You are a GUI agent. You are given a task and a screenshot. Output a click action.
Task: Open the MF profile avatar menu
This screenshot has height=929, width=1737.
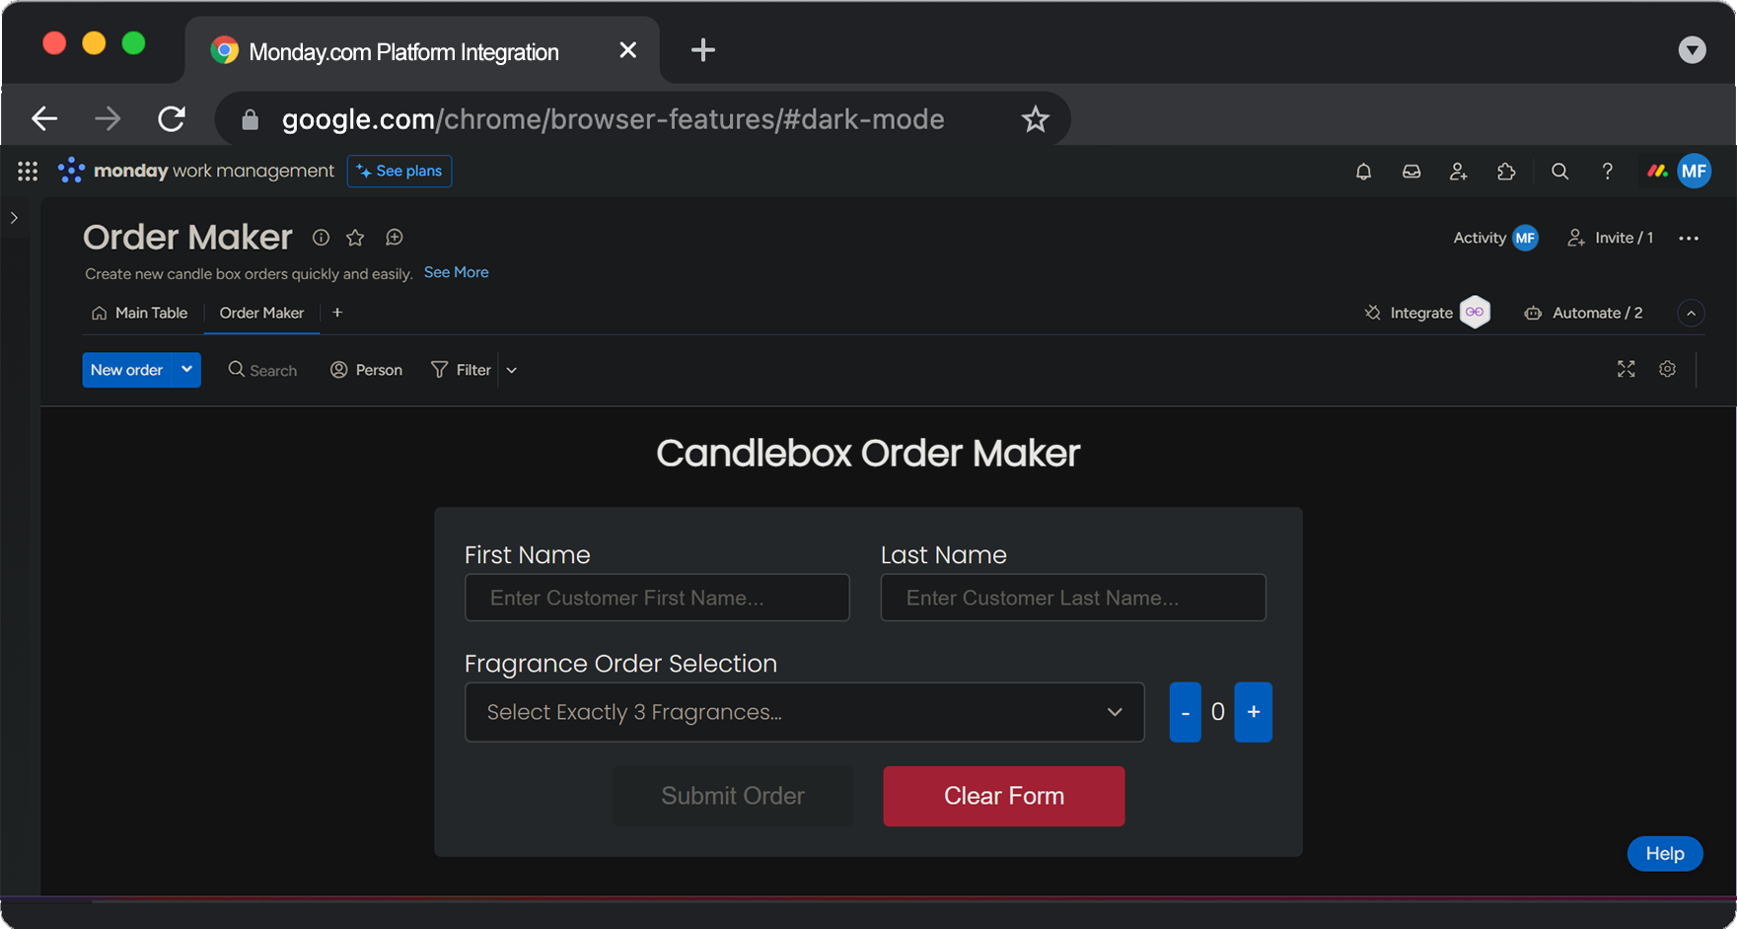1694,172
